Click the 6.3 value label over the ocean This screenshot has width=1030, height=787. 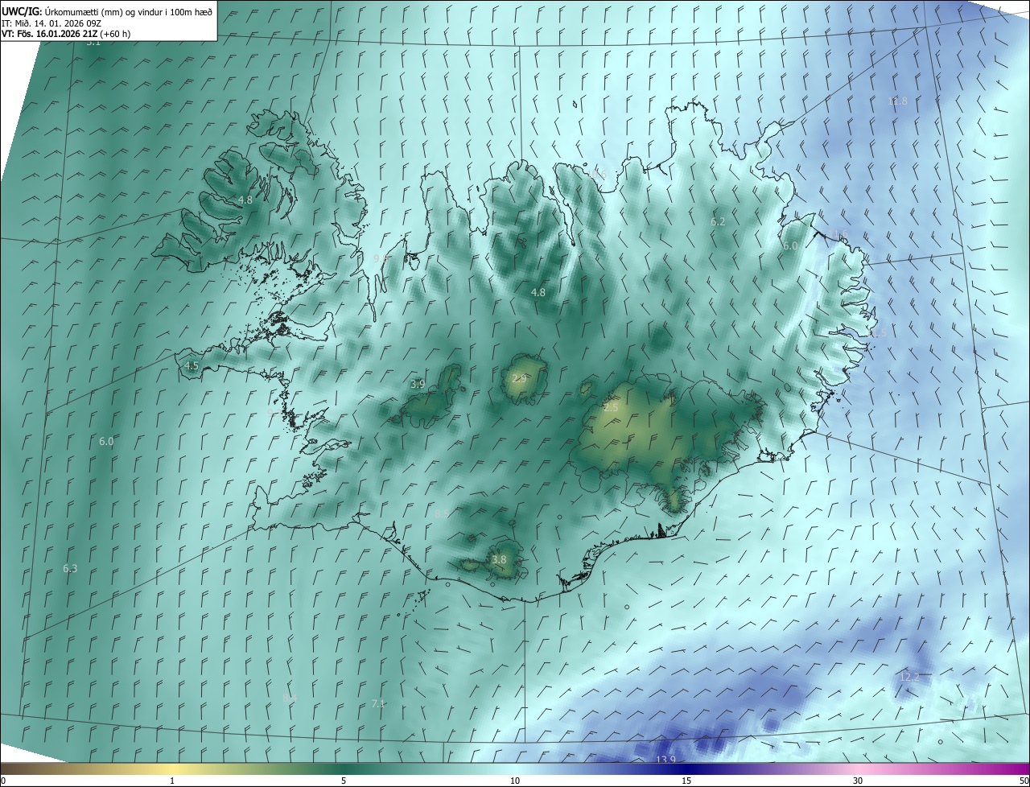(x=70, y=569)
